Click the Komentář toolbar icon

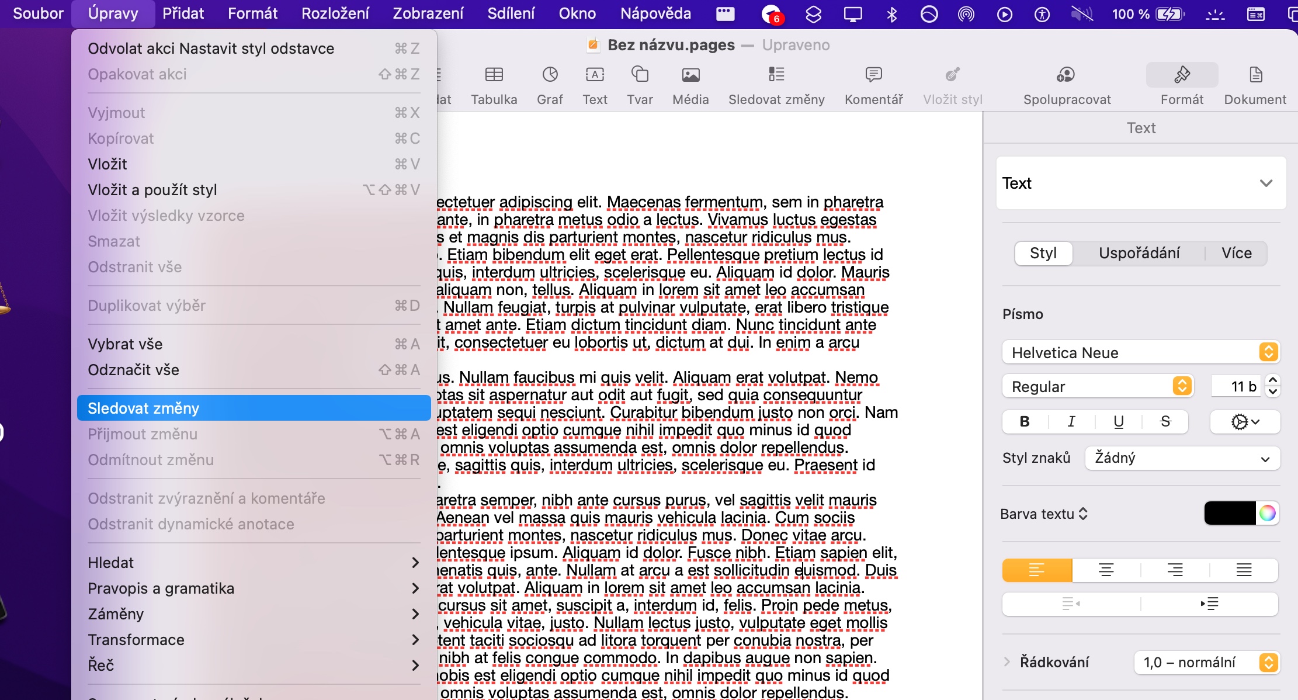point(873,75)
